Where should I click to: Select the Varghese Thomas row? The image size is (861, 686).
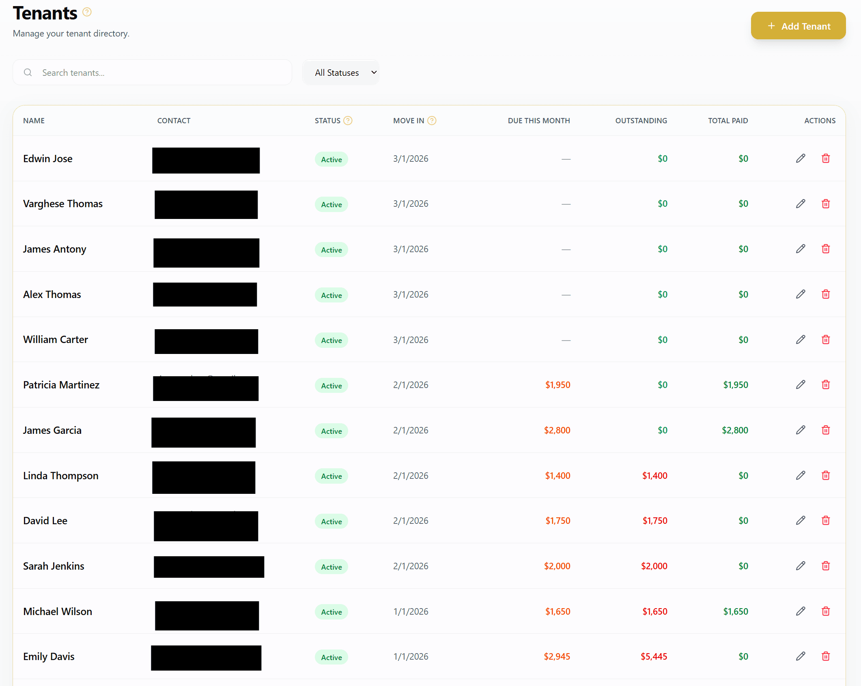coord(63,204)
